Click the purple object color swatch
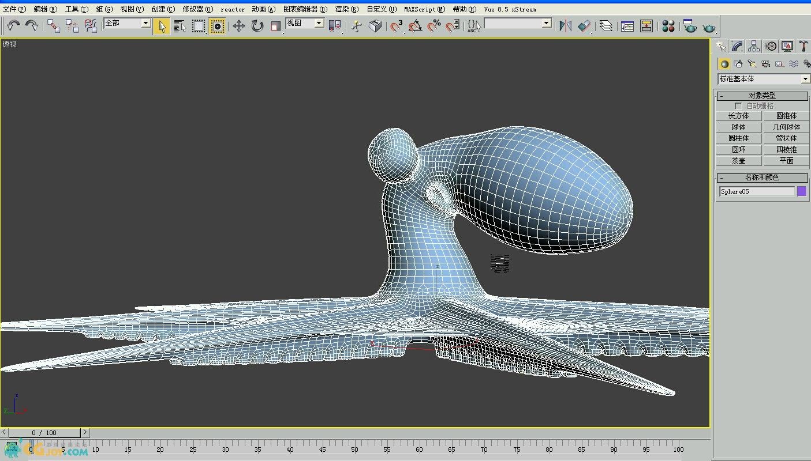This screenshot has height=461, width=811. point(802,191)
